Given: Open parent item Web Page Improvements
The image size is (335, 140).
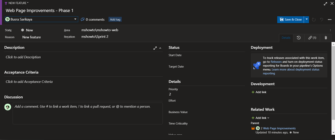Looking at the screenshot, I should [x=279, y=128].
